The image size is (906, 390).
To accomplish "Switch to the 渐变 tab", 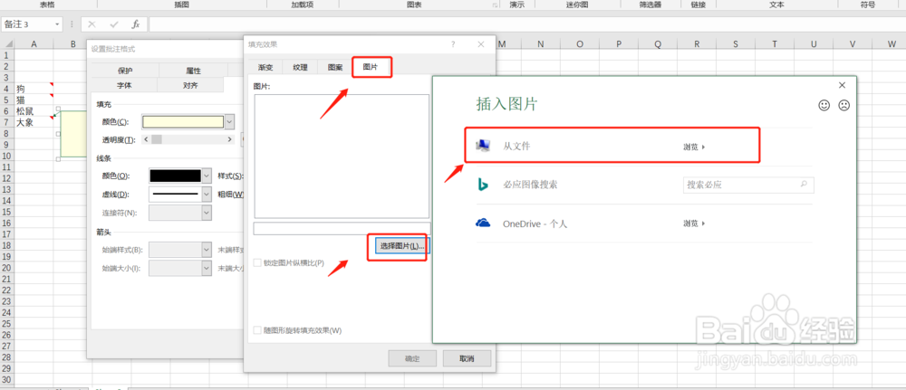I will pyautogui.click(x=265, y=67).
